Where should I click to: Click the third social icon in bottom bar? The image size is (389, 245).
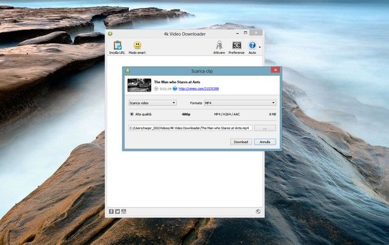point(124,211)
